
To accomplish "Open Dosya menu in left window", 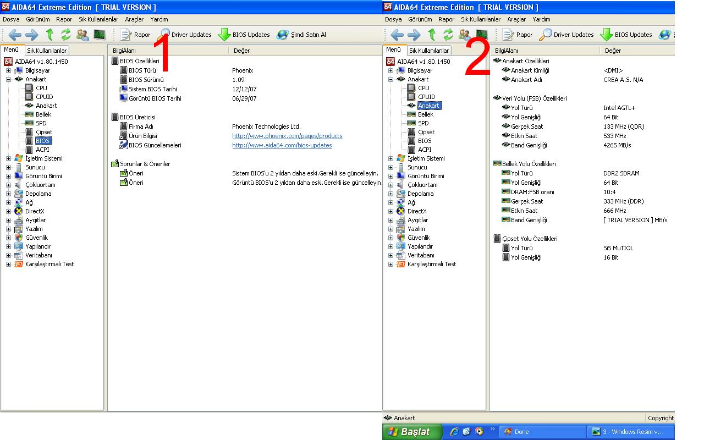I will pyautogui.click(x=11, y=19).
